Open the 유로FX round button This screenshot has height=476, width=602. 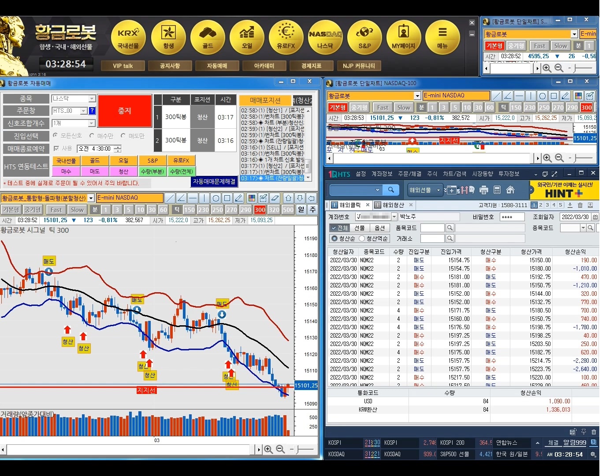click(x=286, y=37)
